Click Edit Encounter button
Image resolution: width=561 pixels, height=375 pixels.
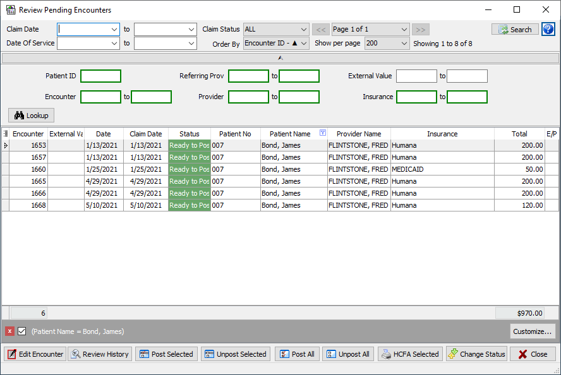coord(35,354)
